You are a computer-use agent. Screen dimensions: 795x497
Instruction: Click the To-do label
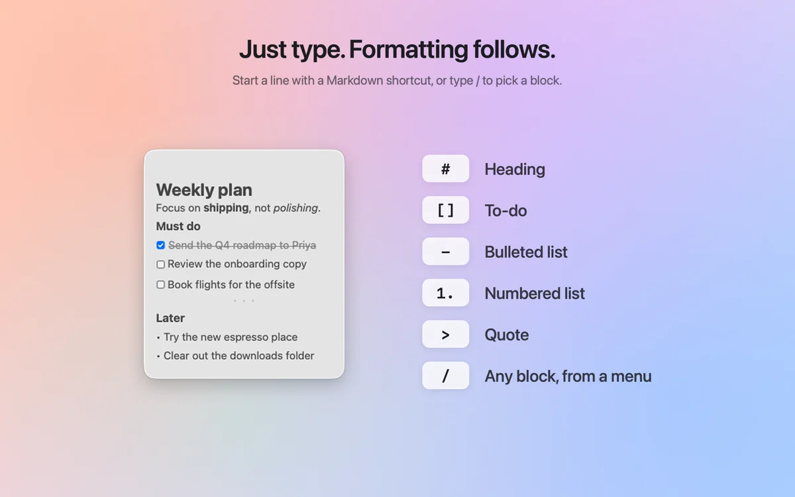(x=505, y=211)
